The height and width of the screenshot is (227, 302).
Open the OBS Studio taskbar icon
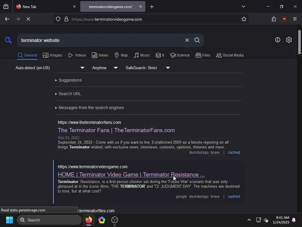[x=115, y=220]
